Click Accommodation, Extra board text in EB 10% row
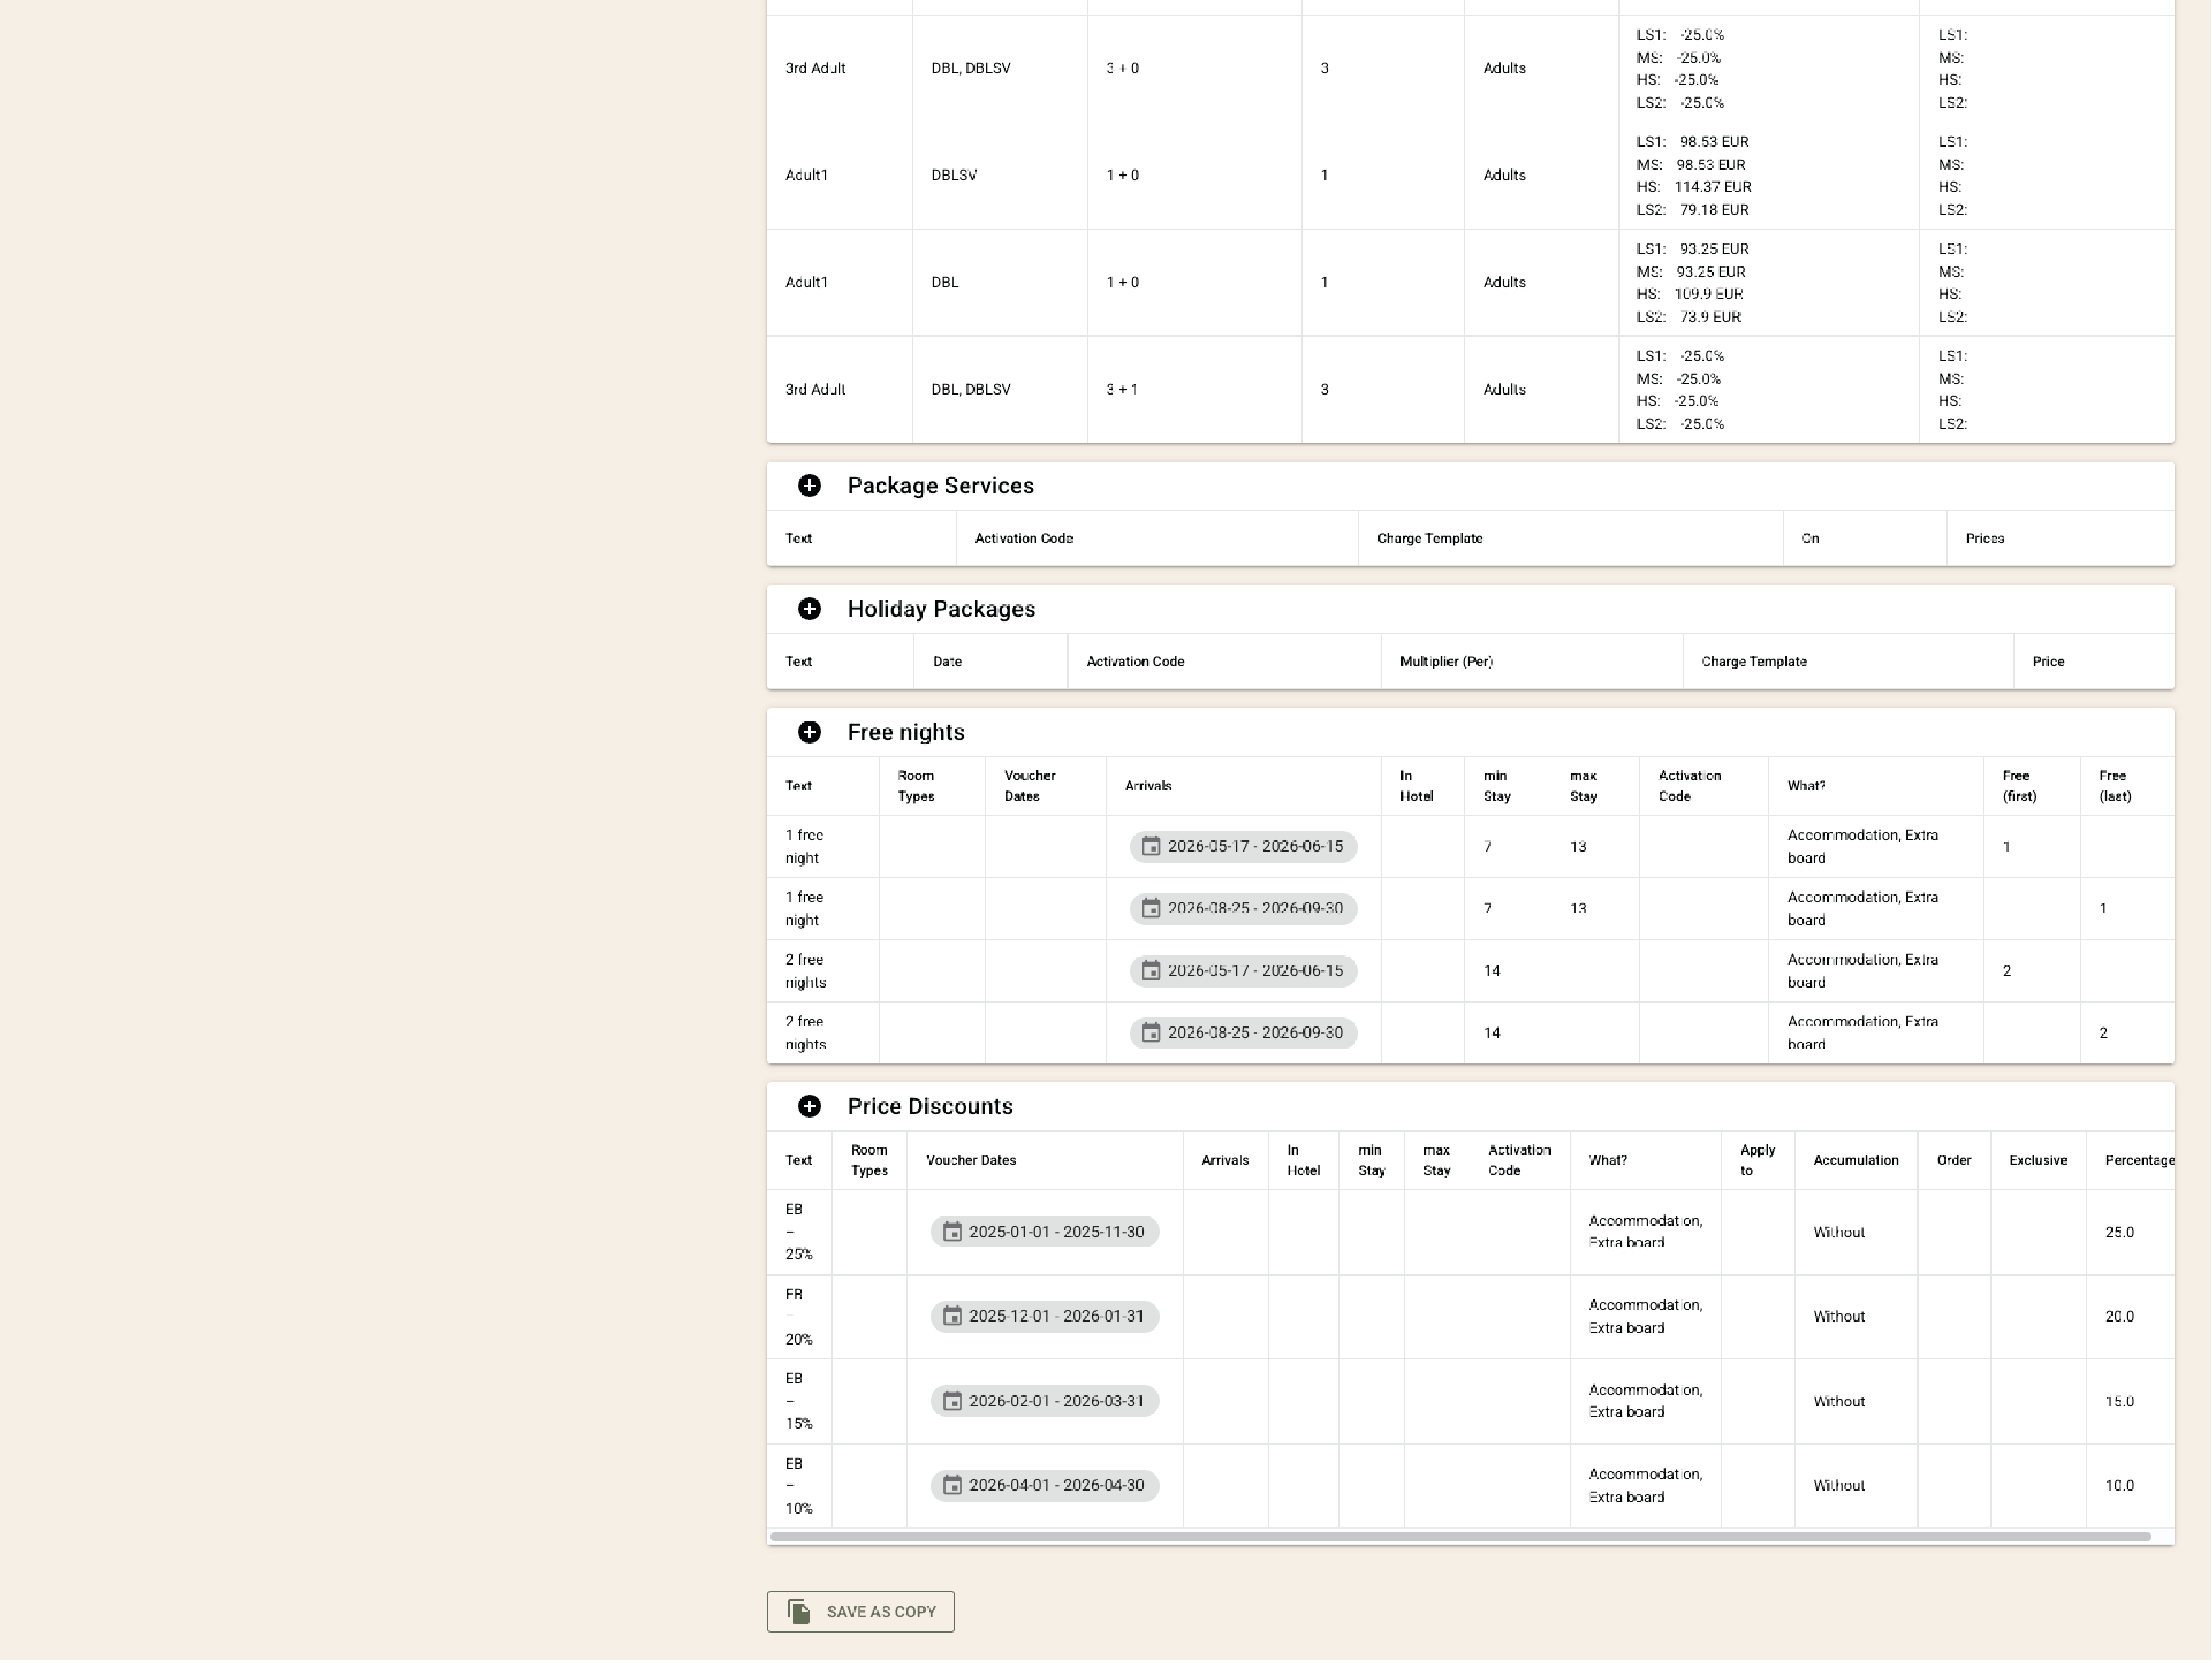The height and width of the screenshot is (1663, 2212). pyautogui.click(x=1645, y=1486)
